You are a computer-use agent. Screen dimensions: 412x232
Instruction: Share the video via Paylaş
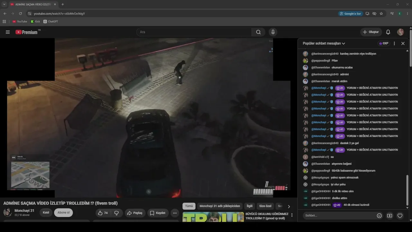tap(135, 213)
